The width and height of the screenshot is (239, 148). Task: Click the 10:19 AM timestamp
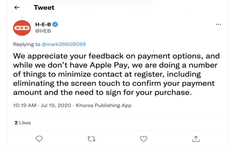[x=25, y=105]
